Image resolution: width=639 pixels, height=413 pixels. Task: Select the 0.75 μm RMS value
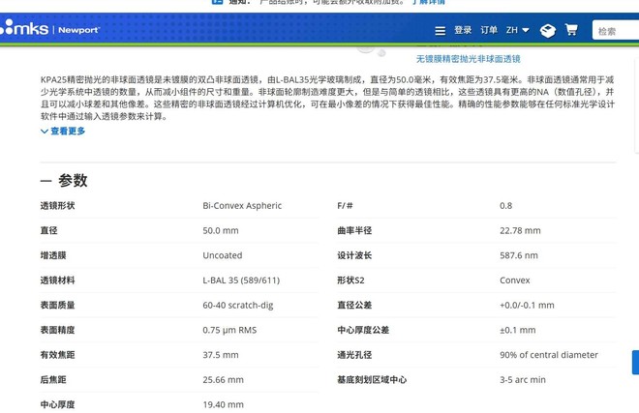[x=229, y=330]
